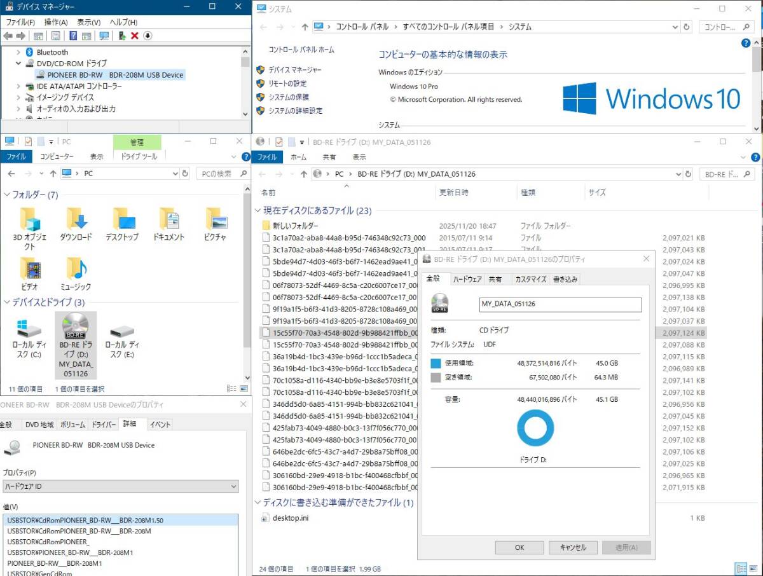Click Update driver icon with green arrow
763x576 pixels.
pos(121,36)
